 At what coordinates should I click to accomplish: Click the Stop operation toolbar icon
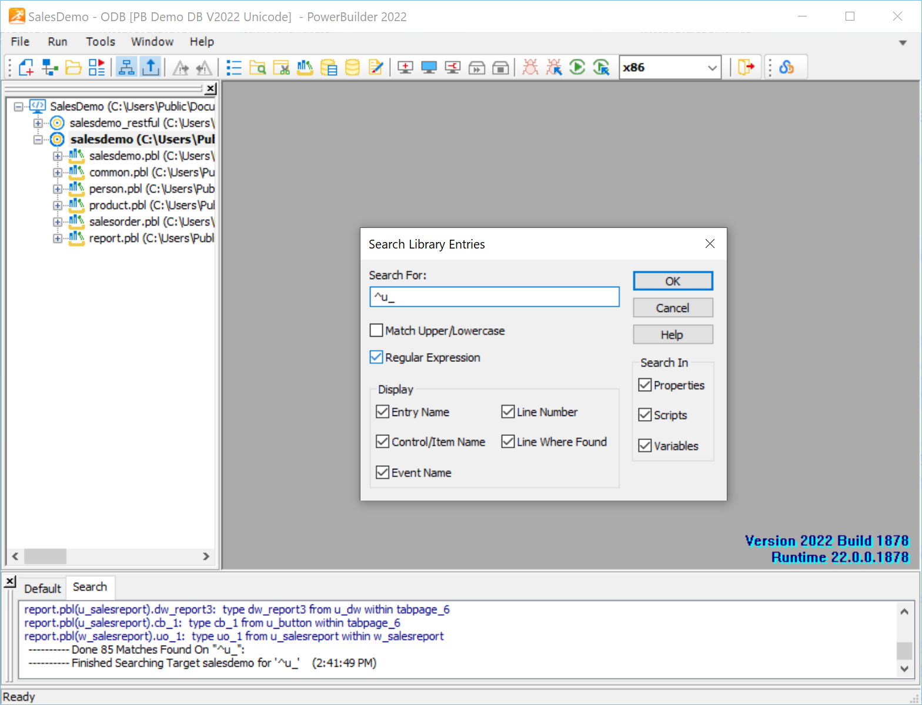(x=500, y=68)
